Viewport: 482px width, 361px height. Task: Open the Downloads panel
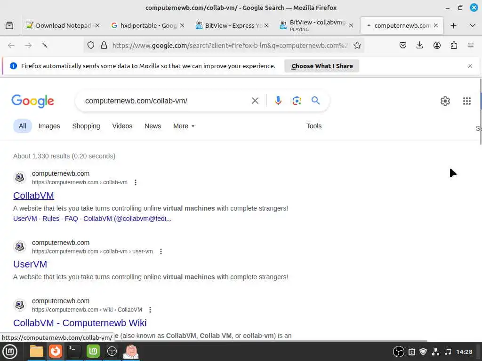419,46
